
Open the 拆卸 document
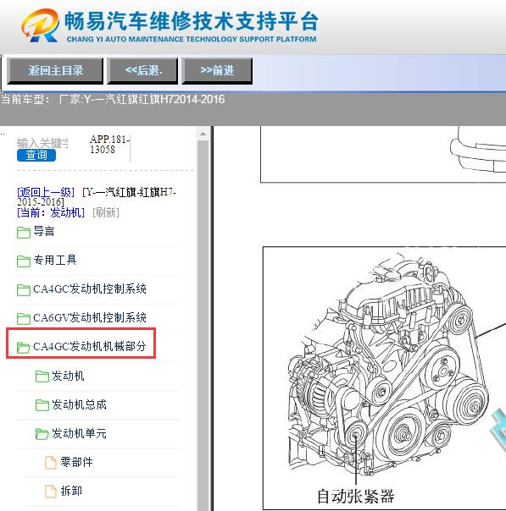pyautogui.click(x=71, y=491)
